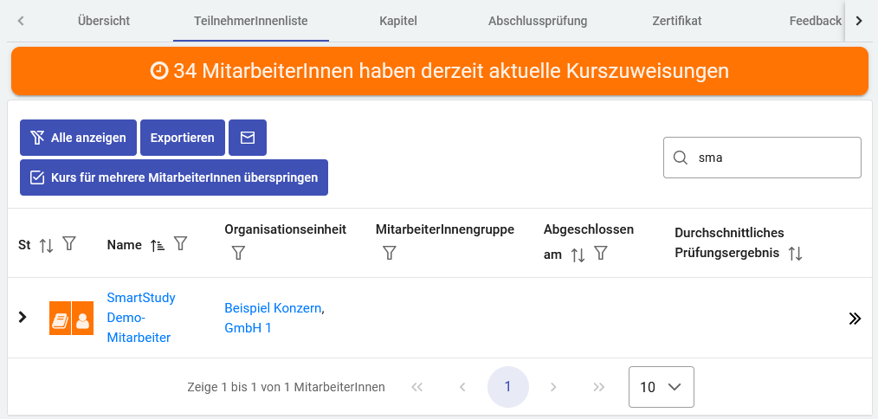Click the double-arrow at row end
The width and height of the screenshot is (878, 419).
click(855, 319)
